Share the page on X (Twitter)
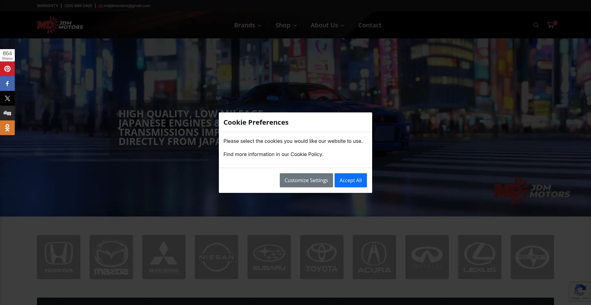Image resolution: width=591 pixels, height=305 pixels. (x=7, y=98)
